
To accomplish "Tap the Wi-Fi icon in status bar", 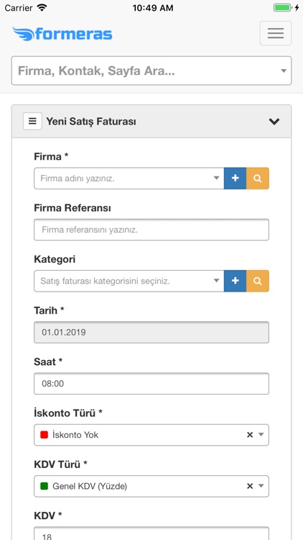I will [x=42, y=8].
